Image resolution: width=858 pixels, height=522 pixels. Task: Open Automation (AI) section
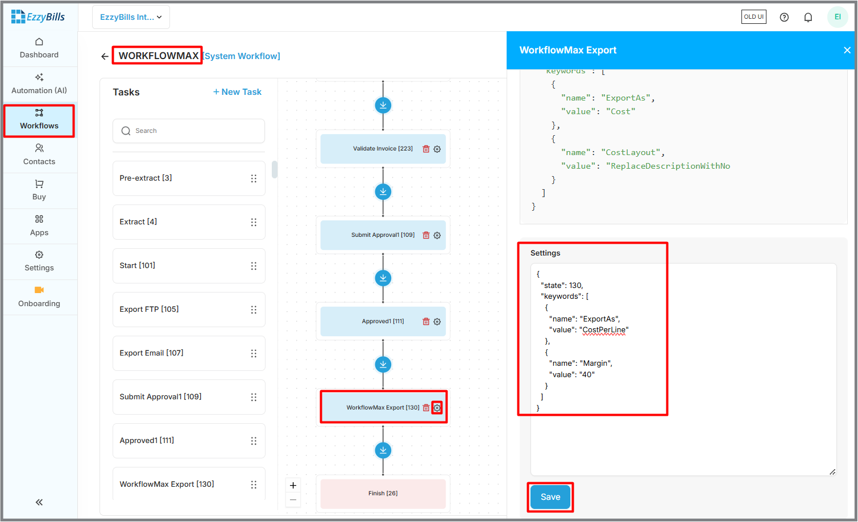click(x=39, y=84)
